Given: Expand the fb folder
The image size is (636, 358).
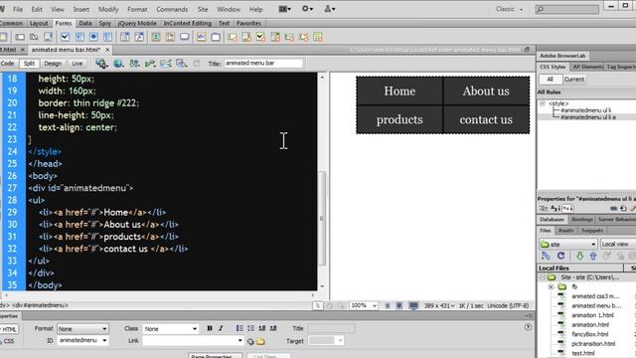Looking at the screenshot, I should click(x=551, y=287).
